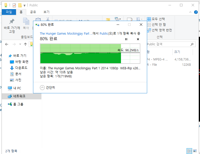200x154 pixels.
Task: Click the scissors cut icon in ribbon
Action: (48, 19)
